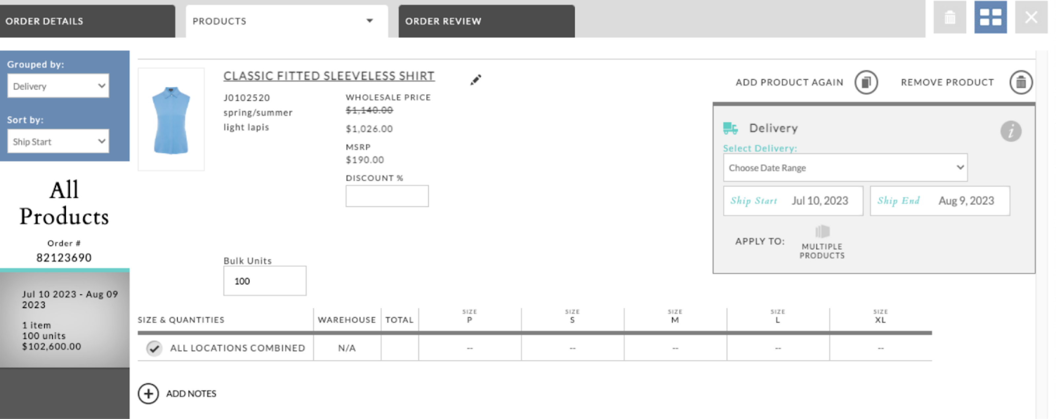Image resolution: width=1056 pixels, height=419 pixels.
Task: Toggle All Locations Combined checkmark
Action: pyautogui.click(x=154, y=348)
